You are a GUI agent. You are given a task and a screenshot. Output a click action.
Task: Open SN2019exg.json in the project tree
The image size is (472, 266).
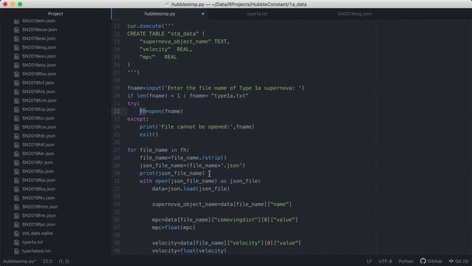[39, 47]
